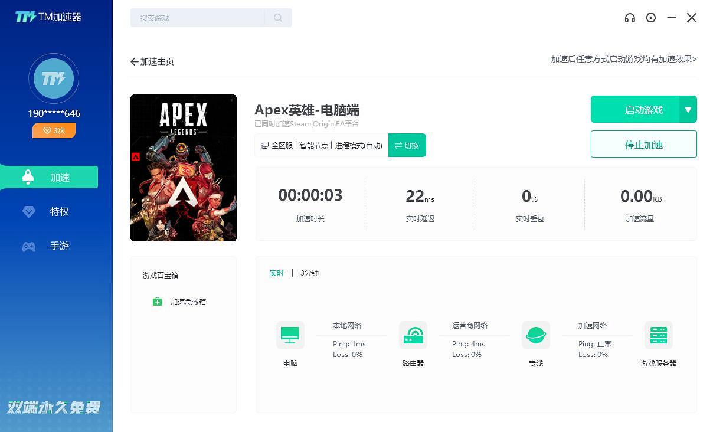Open the settings gear icon
Viewport: 713px width, 432px height.
pos(650,18)
